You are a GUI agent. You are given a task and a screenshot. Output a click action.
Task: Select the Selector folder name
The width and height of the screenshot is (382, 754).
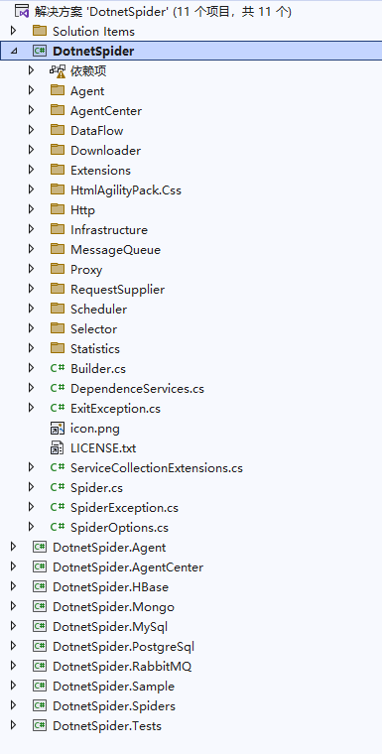(94, 329)
